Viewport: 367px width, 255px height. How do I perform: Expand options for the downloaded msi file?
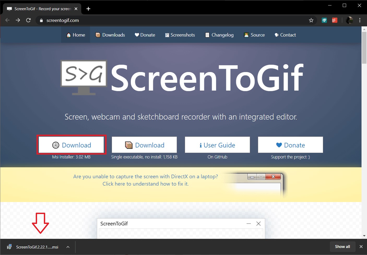pyautogui.click(x=68, y=247)
